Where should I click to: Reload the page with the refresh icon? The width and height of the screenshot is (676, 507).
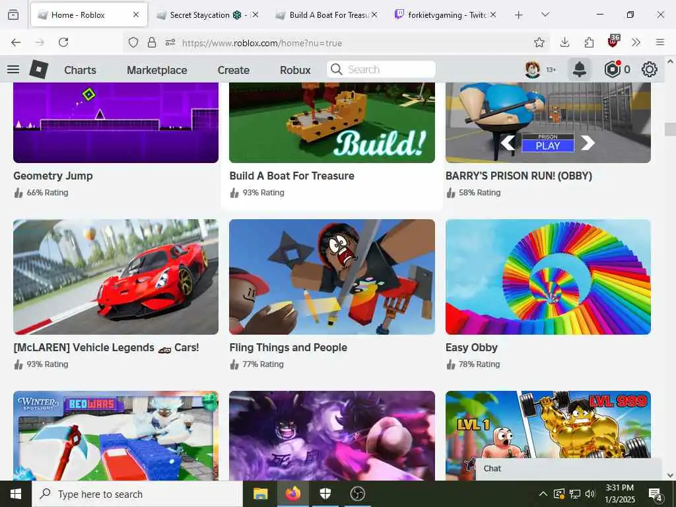click(x=63, y=42)
